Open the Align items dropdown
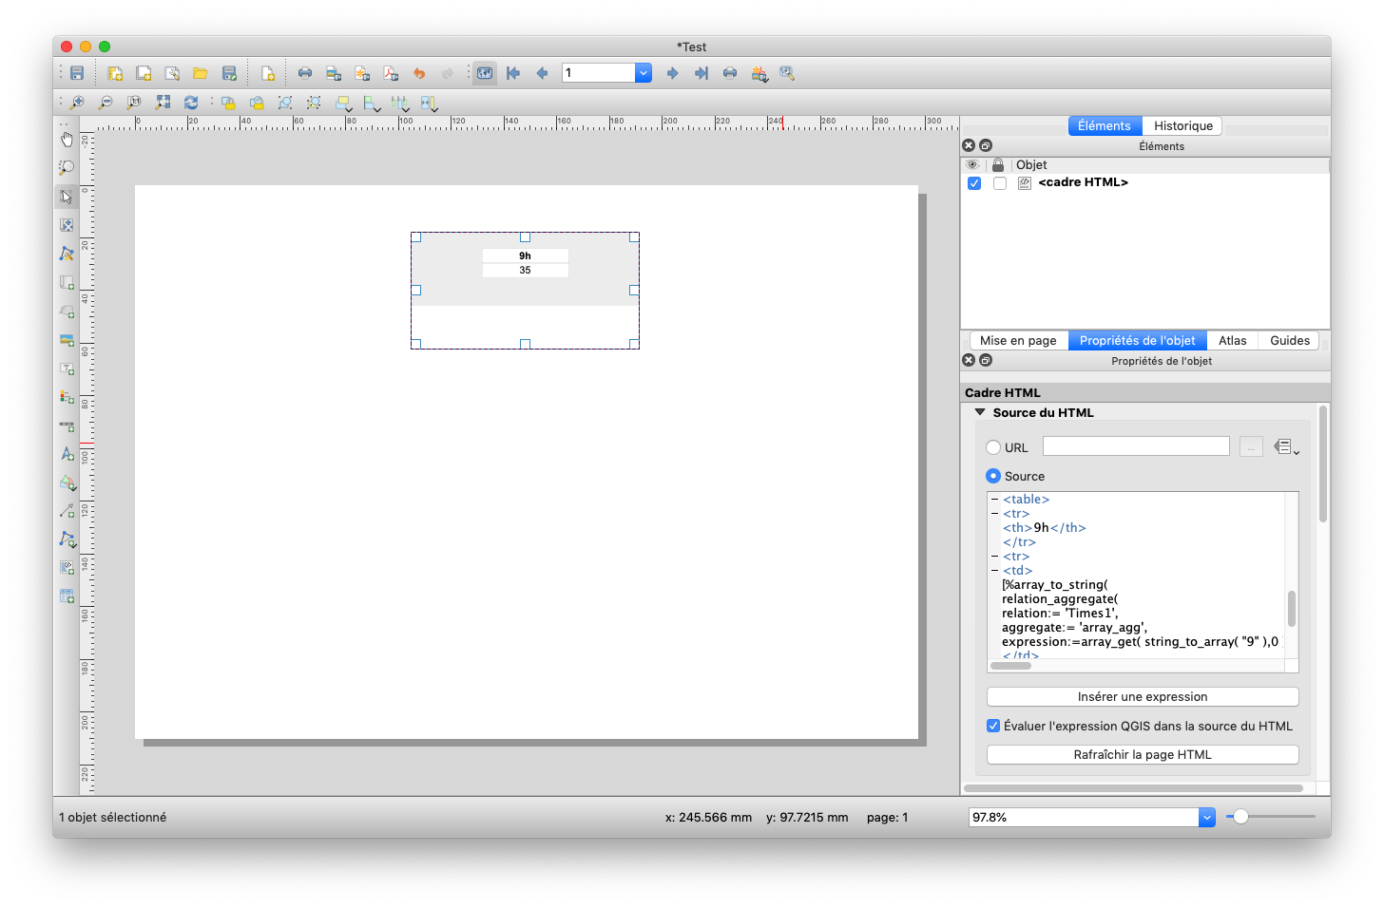Image resolution: width=1384 pixels, height=908 pixels. click(x=373, y=103)
